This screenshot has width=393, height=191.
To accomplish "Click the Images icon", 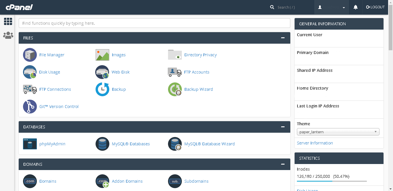I will coord(102,55).
